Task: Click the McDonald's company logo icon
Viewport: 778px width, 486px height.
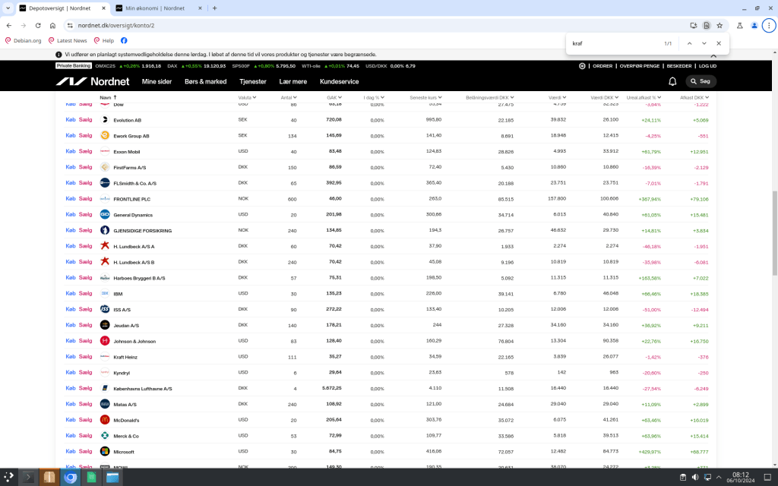Action: click(x=105, y=420)
